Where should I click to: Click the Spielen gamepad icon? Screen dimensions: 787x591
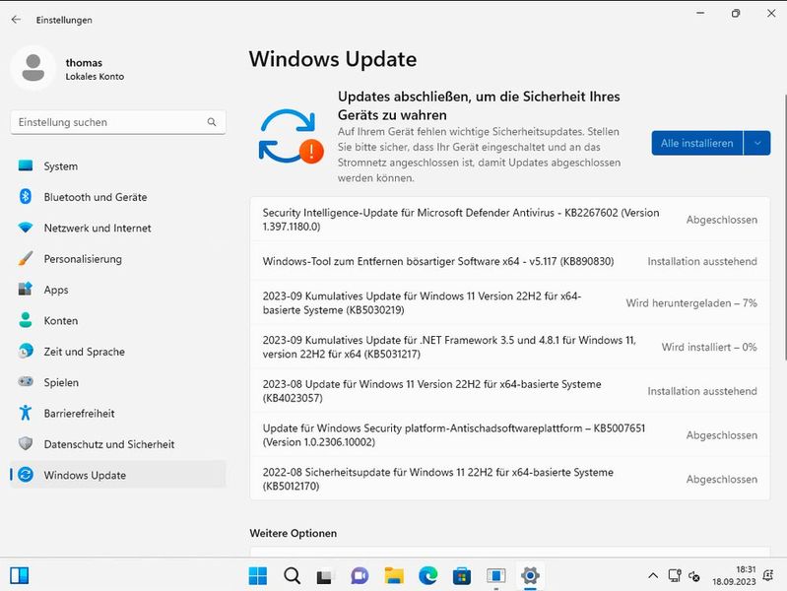(25, 381)
